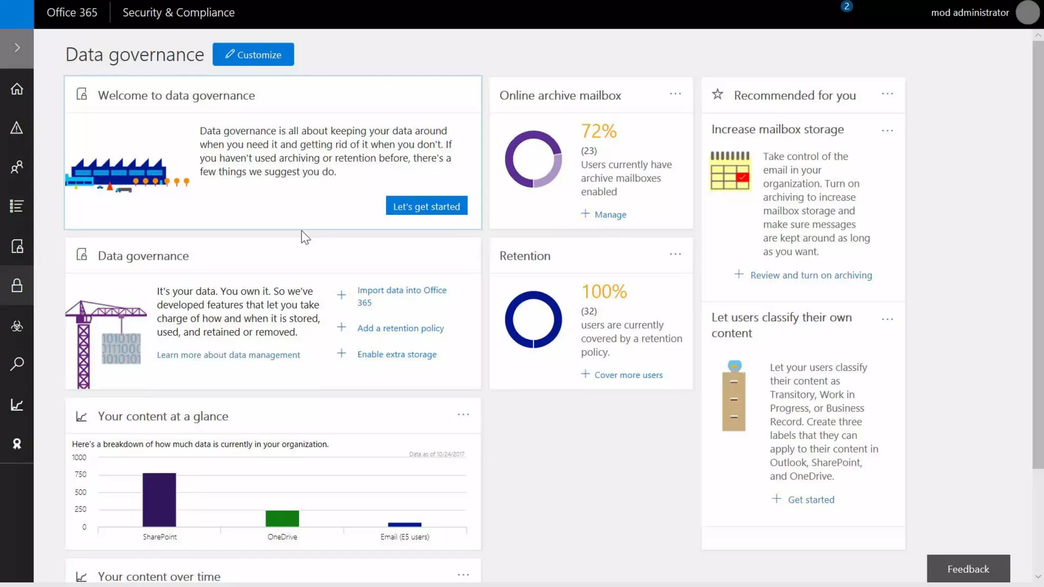1044x587 pixels.
Task: Click the star icon beside Recommended for you
Action: (717, 94)
